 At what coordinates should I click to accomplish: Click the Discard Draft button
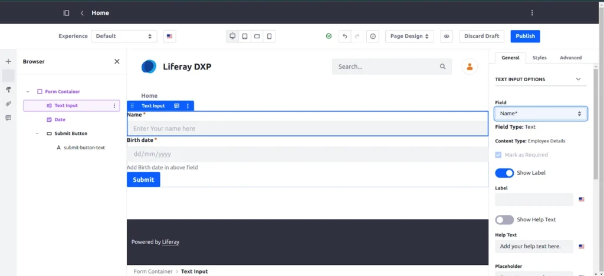481,36
